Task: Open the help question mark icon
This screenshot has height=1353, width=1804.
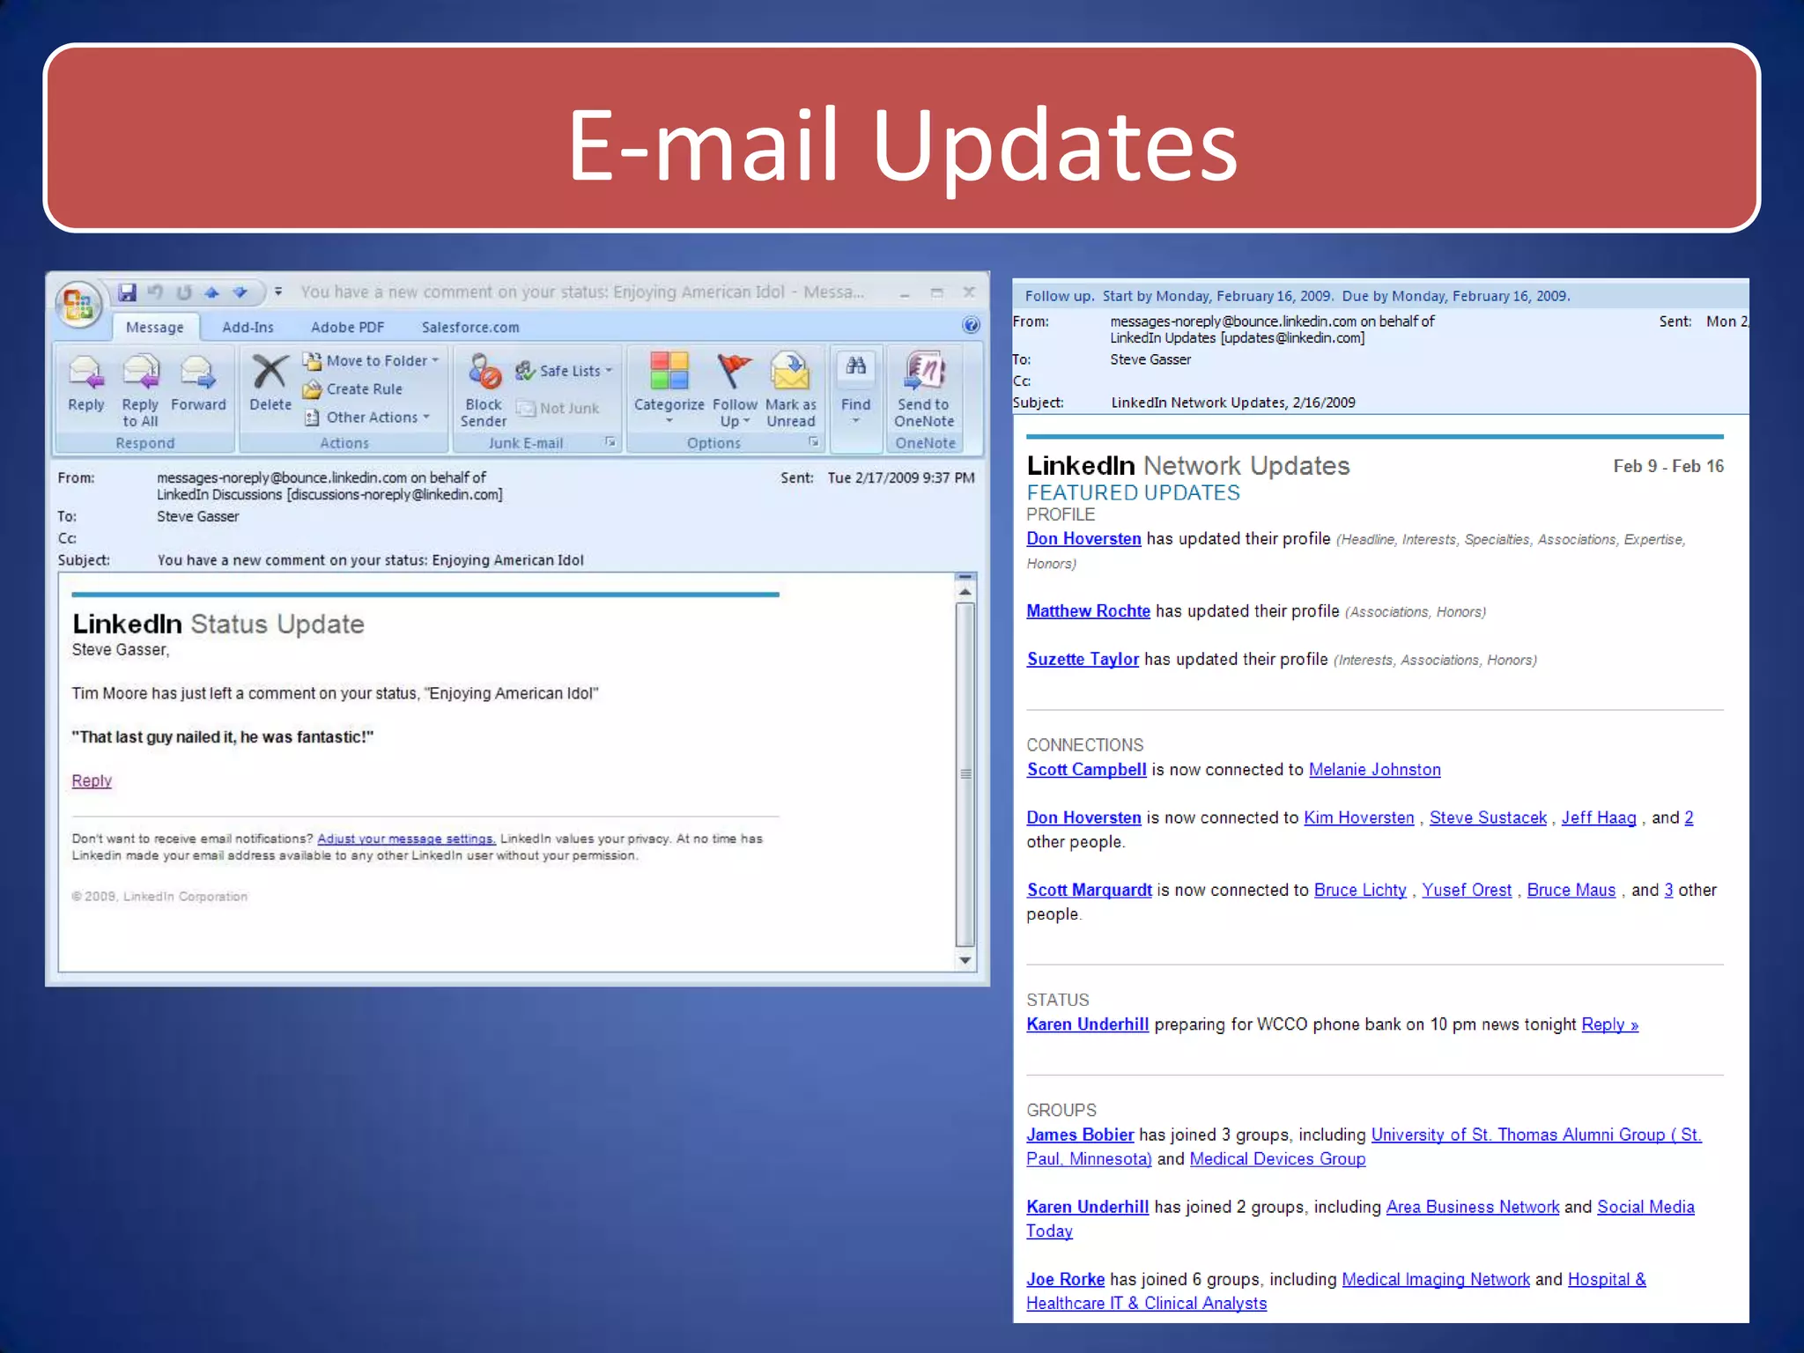Action: (971, 325)
